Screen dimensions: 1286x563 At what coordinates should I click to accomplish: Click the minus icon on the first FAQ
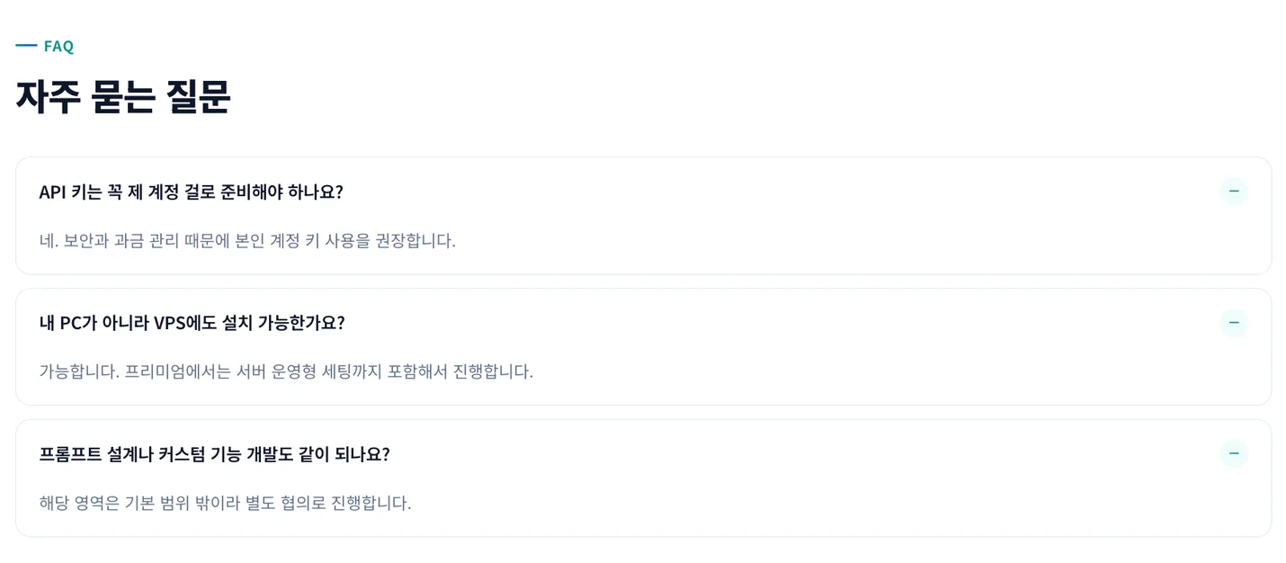pyautogui.click(x=1233, y=191)
